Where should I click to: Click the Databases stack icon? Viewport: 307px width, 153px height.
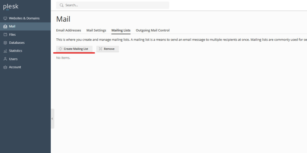coord(5,43)
